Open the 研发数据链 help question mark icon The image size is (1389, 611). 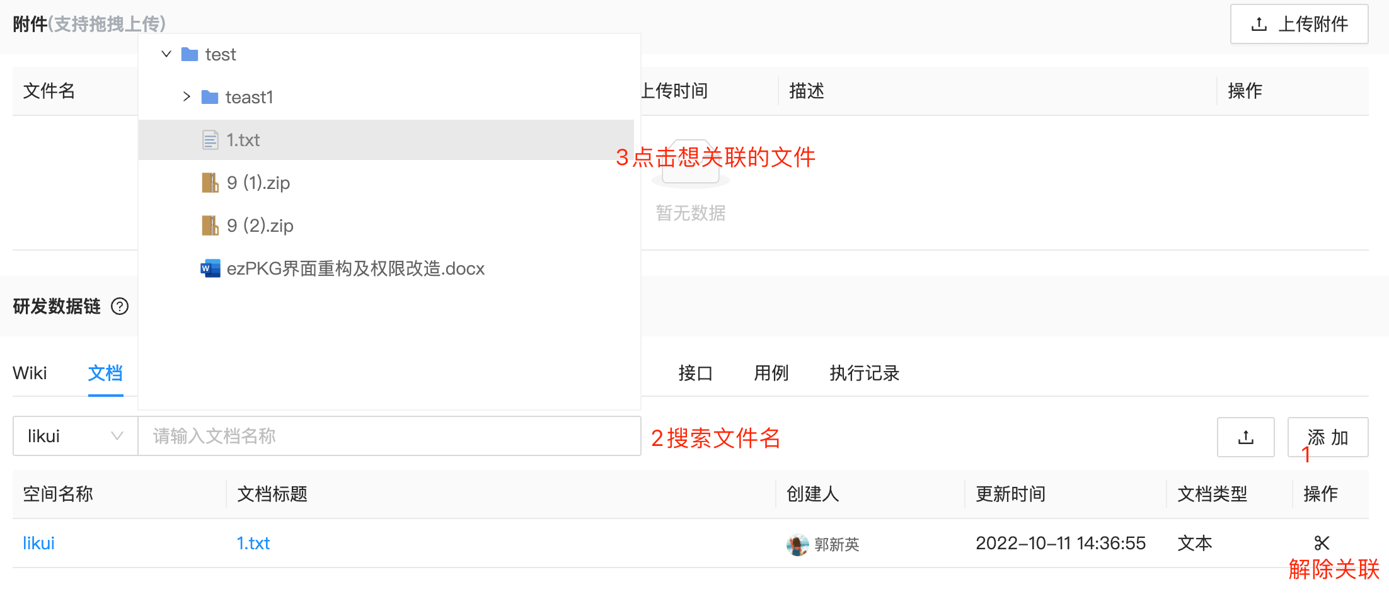pyautogui.click(x=120, y=307)
